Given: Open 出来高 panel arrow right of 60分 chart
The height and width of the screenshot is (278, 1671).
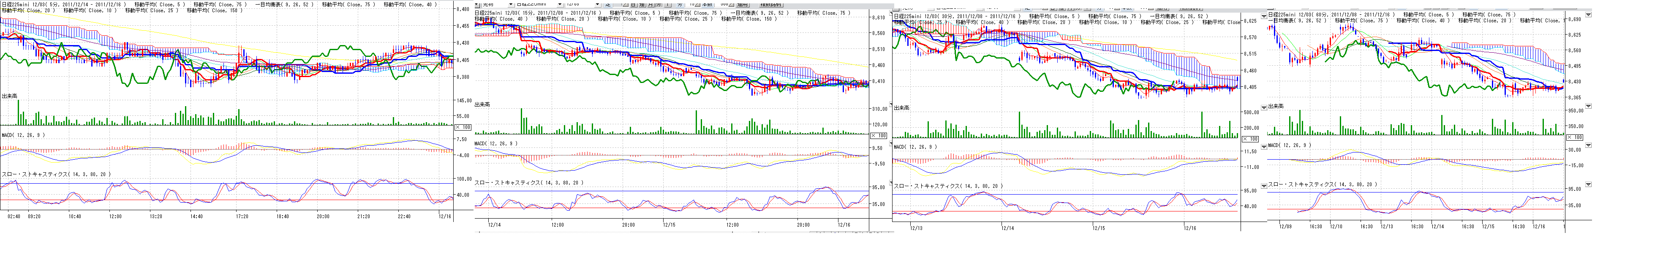Looking at the screenshot, I should (x=1588, y=106).
